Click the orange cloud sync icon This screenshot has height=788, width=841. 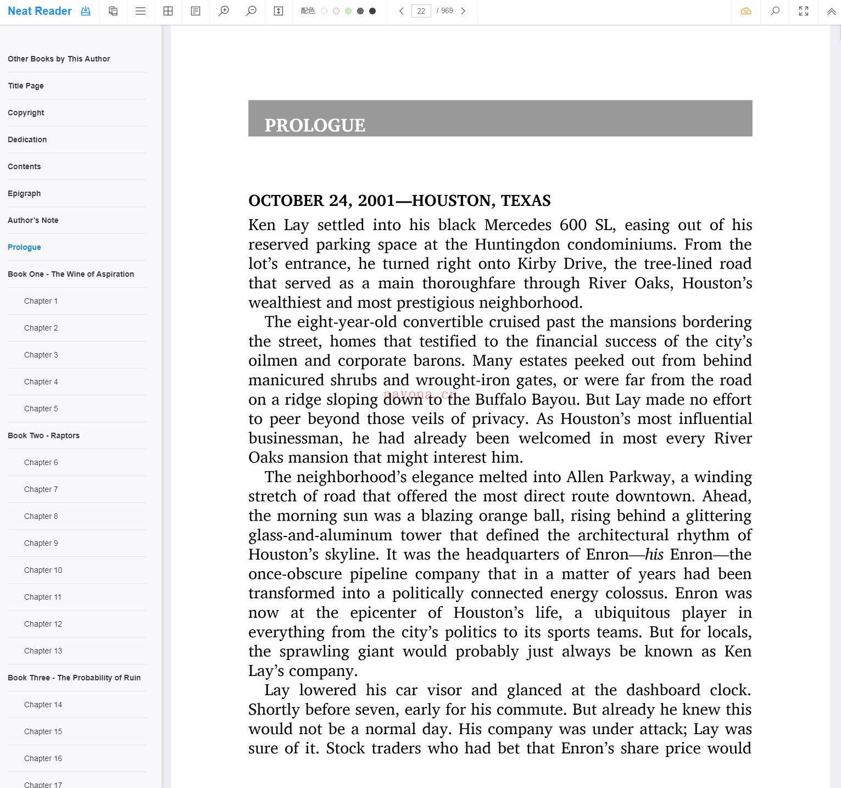tap(746, 11)
